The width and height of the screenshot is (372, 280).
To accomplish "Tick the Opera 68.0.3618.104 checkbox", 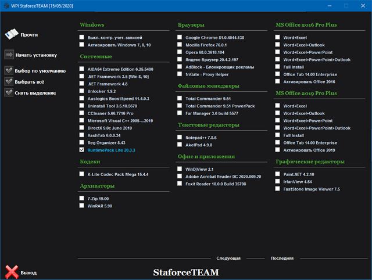I will (180, 52).
